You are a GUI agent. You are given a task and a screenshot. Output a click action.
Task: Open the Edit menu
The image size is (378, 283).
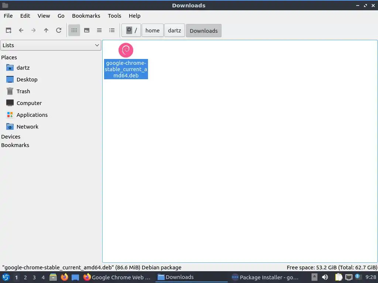pyautogui.click(x=25, y=16)
